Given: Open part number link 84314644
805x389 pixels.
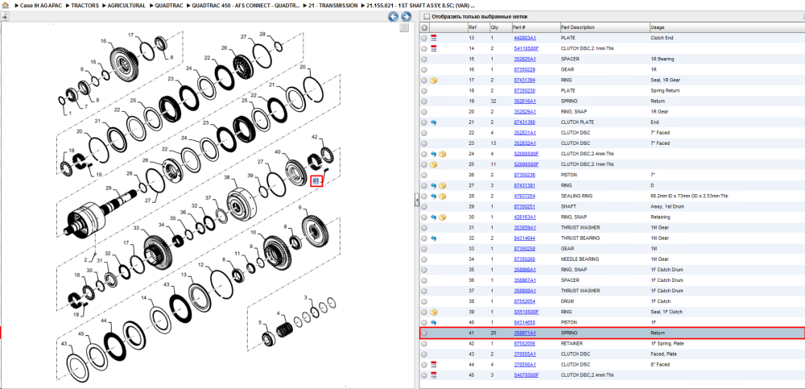Looking at the screenshot, I should [x=524, y=238].
